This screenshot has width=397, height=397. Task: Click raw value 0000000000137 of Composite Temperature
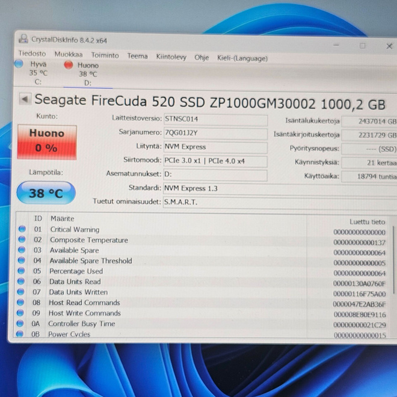coord(359,242)
